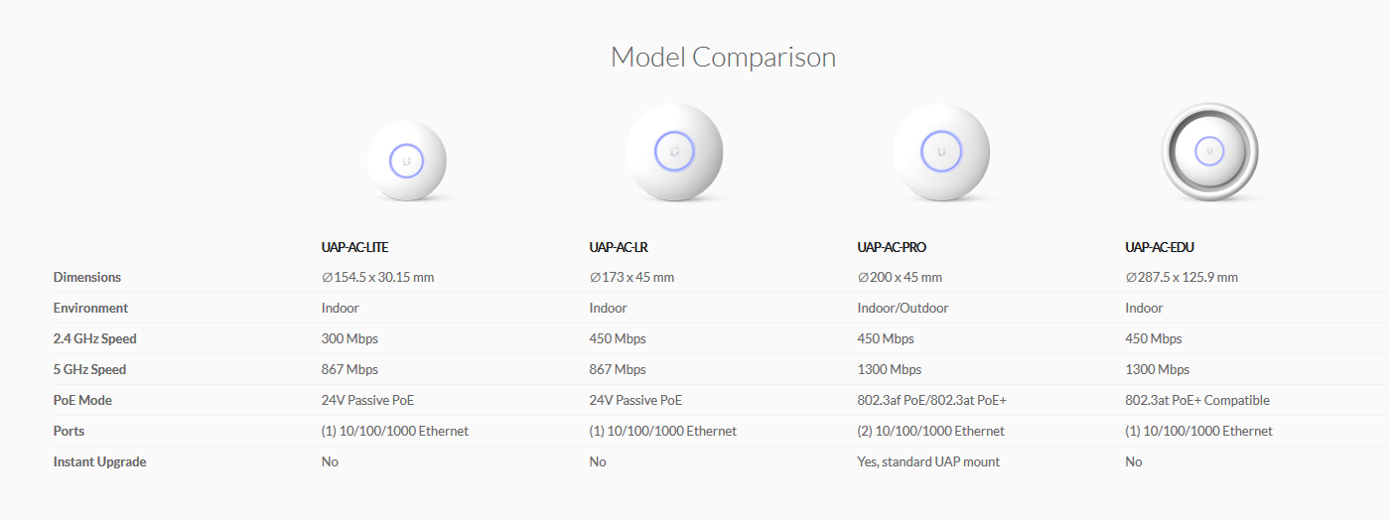Click the Ports row label
This screenshot has height=520, width=1389.
pyautogui.click(x=69, y=432)
